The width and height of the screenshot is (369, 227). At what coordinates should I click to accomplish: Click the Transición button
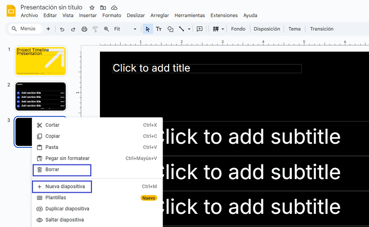pos(322,29)
